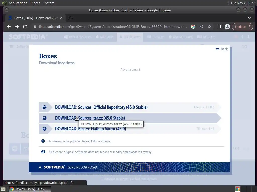Switch to Boxes (Linux) taskbar window entry
The height and width of the screenshot is (192, 257).
coord(30,189)
